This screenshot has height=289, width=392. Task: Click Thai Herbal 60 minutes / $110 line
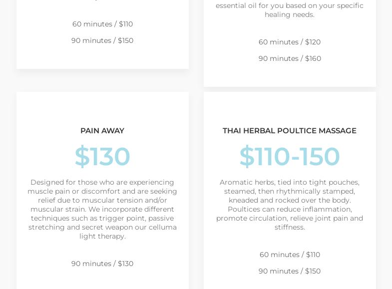[x=290, y=255]
